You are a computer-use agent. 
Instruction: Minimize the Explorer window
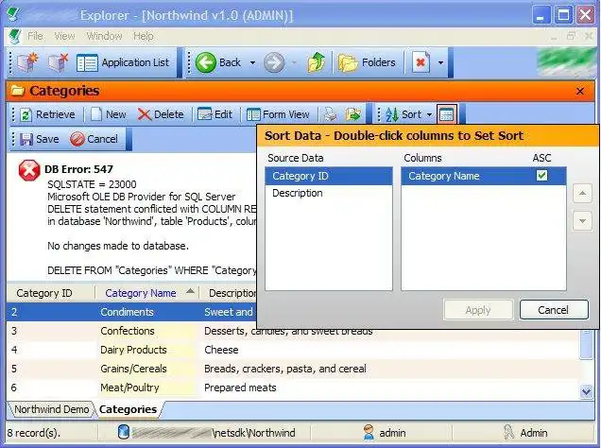point(541,16)
